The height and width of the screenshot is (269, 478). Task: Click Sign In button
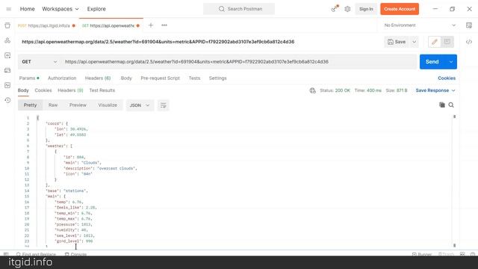tap(366, 9)
